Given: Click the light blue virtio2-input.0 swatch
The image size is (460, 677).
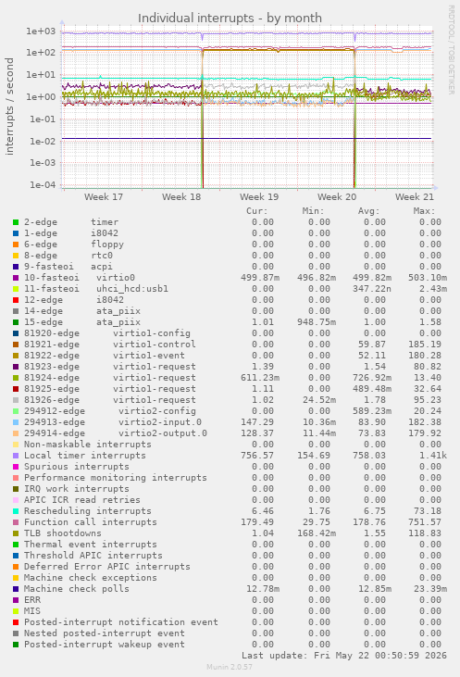Looking at the screenshot, I should (x=16, y=422).
